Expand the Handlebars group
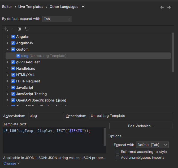 8,68
